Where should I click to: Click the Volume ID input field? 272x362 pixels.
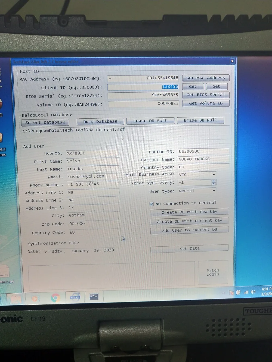144,104
